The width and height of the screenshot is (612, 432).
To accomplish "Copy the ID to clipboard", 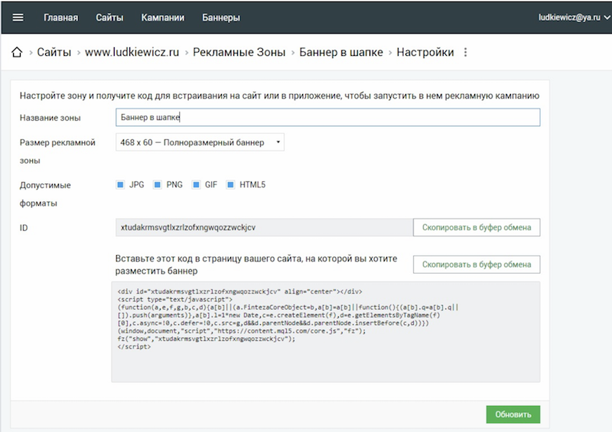I will [477, 228].
